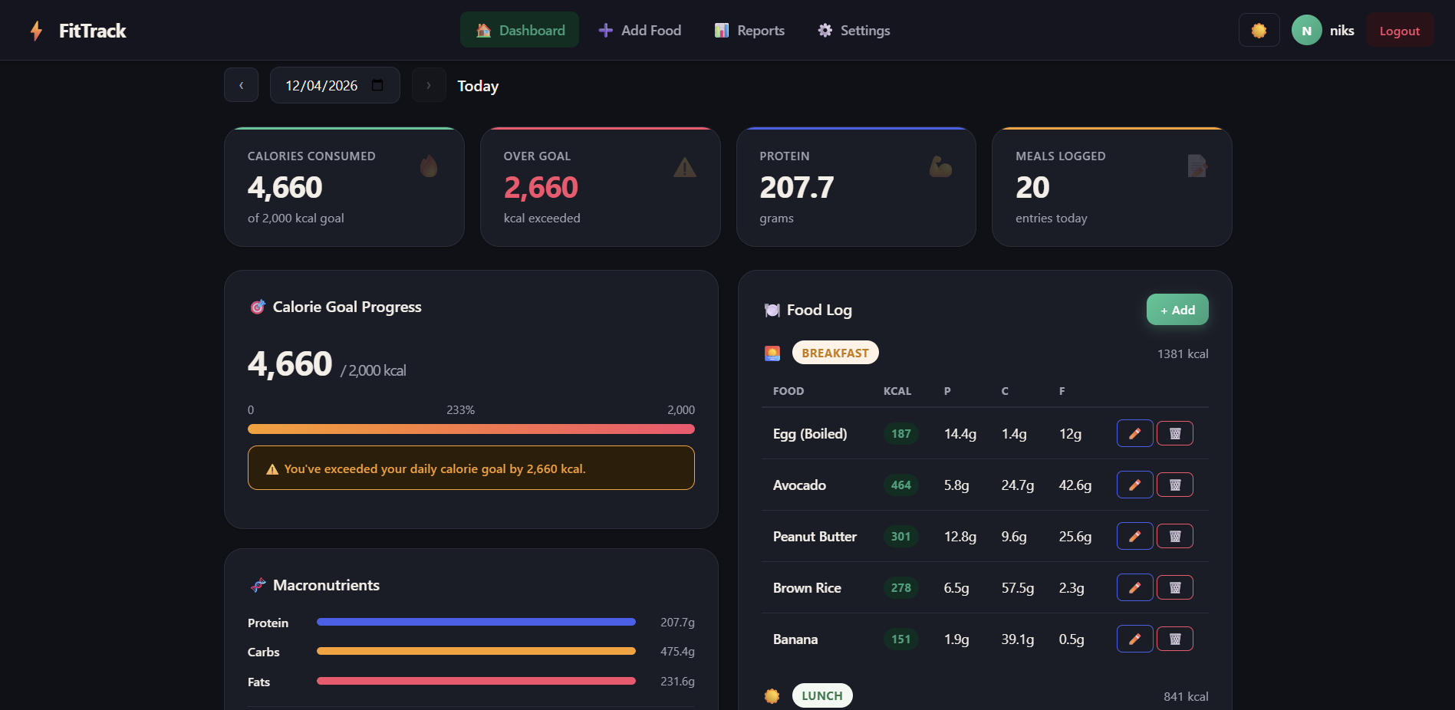Viewport: 1455px width, 710px height.
Task: Click the Protein macronutrient bar
Action: (476, 622)
